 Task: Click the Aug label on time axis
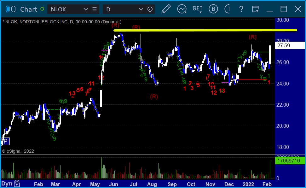[x=152, y=184]
